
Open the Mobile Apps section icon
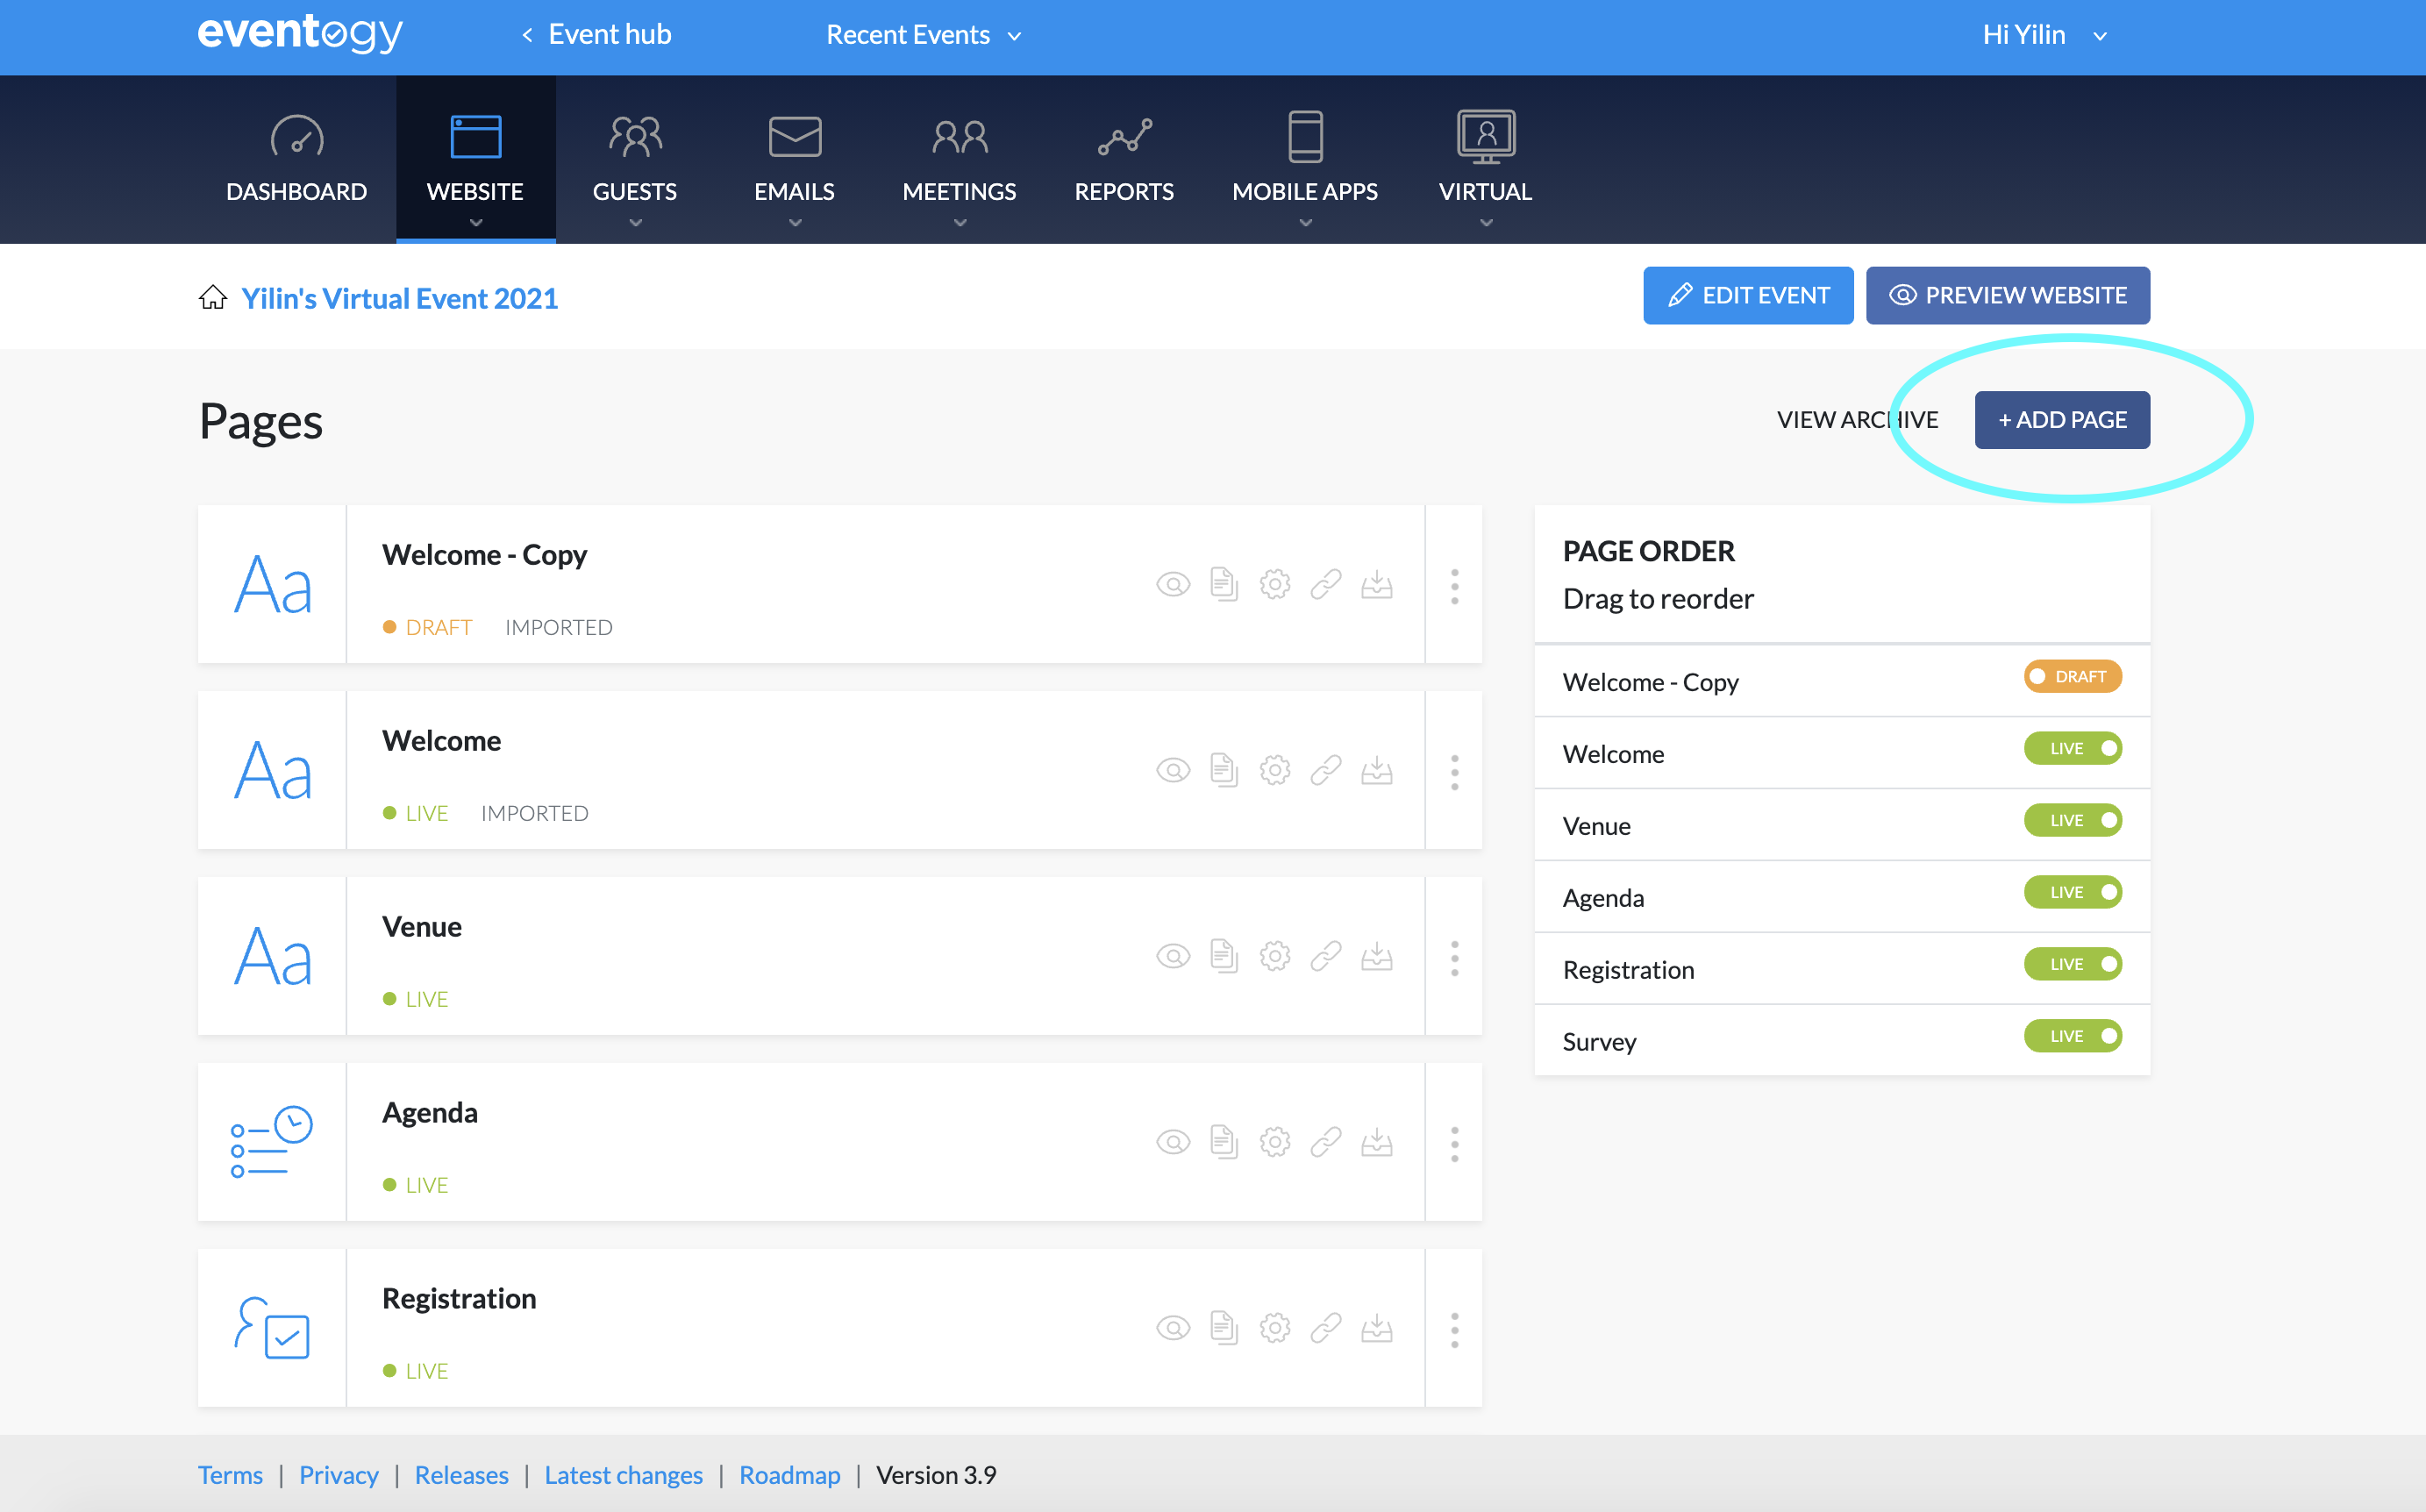(x=1304, y=136)
